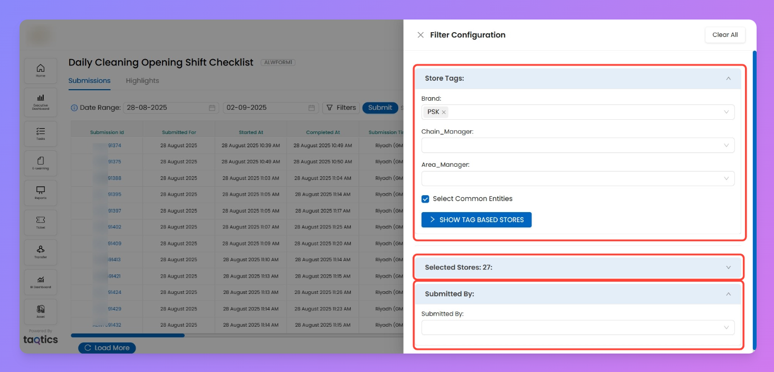Click the Show Tag Based Stores button
The image size is (774, 372).
[476, 220]
